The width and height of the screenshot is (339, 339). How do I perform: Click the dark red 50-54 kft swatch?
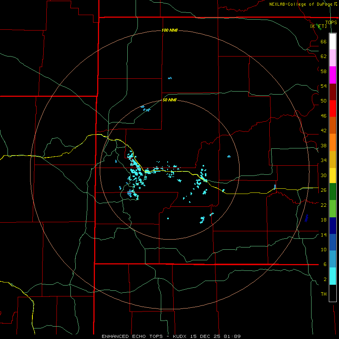click(333, 92)
